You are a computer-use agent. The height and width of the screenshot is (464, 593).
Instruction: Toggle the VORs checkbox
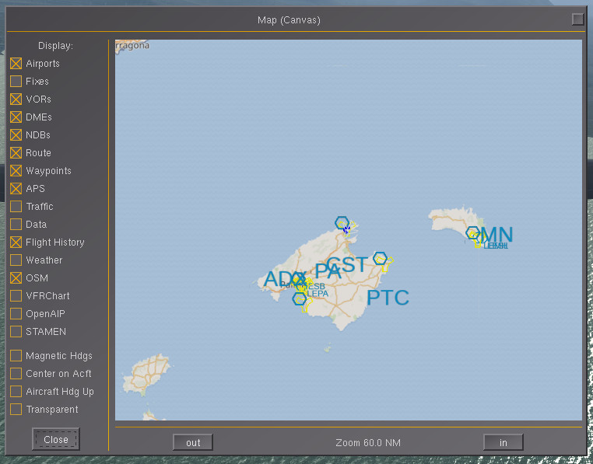pos(16,99)
